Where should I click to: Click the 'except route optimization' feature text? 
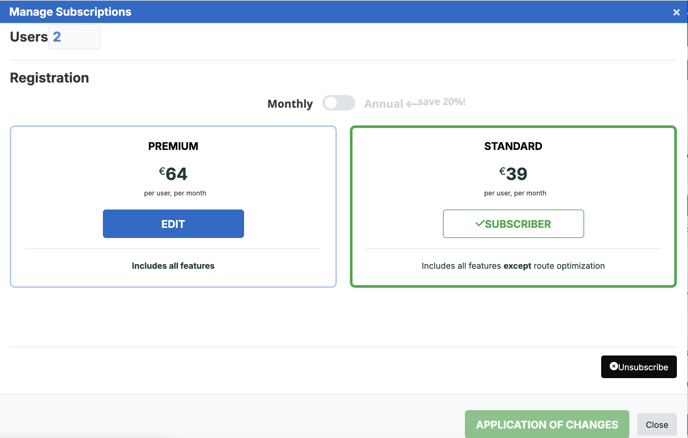[x=554, y=266]
